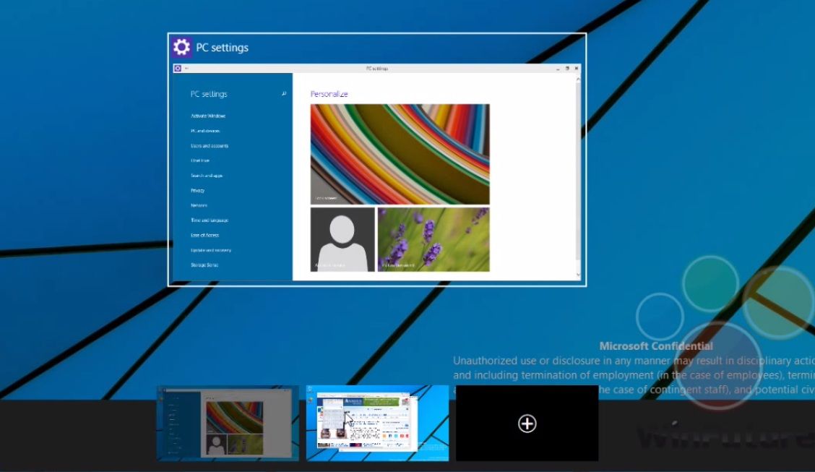815x472 pixels.
Task: Click the vertical scrollbar in PC settings window
Action: tap(577, 173)
